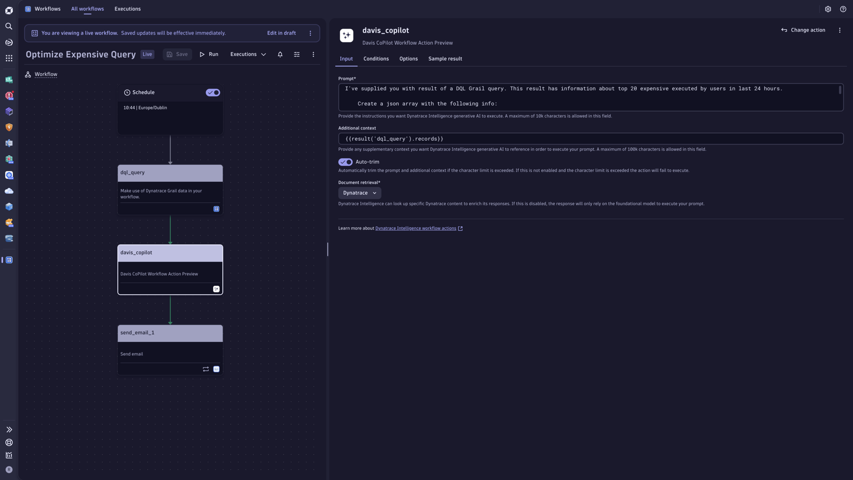This screenshot has height=480, width=853.
Task: Select the send_email_1 task node
Action: point(170,350)
